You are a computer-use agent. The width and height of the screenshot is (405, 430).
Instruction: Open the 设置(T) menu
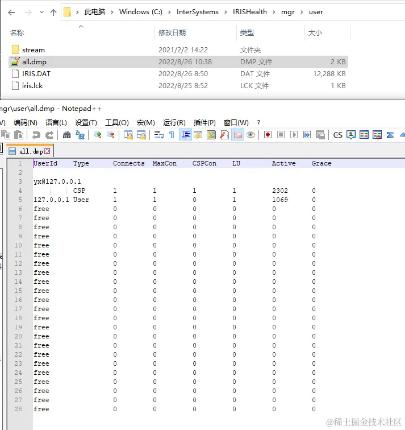[86, 123]
